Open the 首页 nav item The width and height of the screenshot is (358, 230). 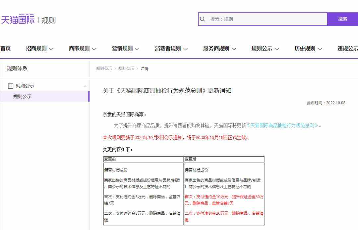[x=6, y=48]
